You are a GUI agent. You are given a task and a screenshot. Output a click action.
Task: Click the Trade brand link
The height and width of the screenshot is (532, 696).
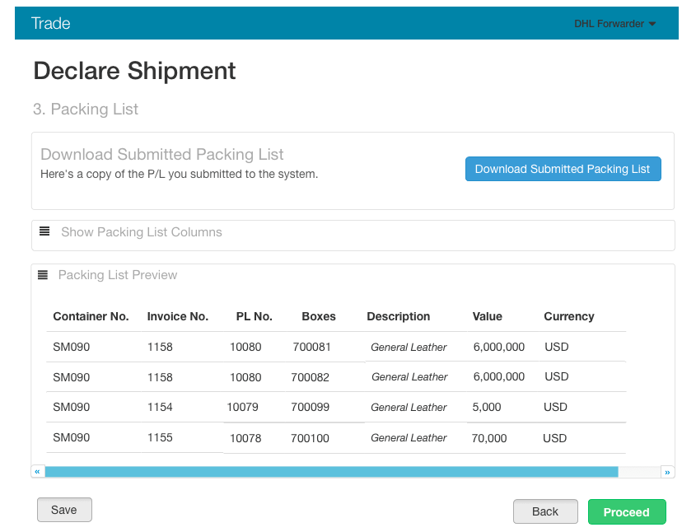coord(50,23)
